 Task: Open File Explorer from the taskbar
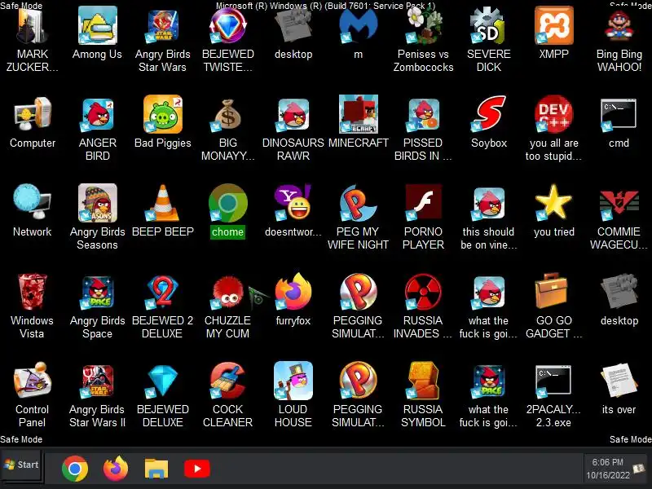tap(156, 469)
